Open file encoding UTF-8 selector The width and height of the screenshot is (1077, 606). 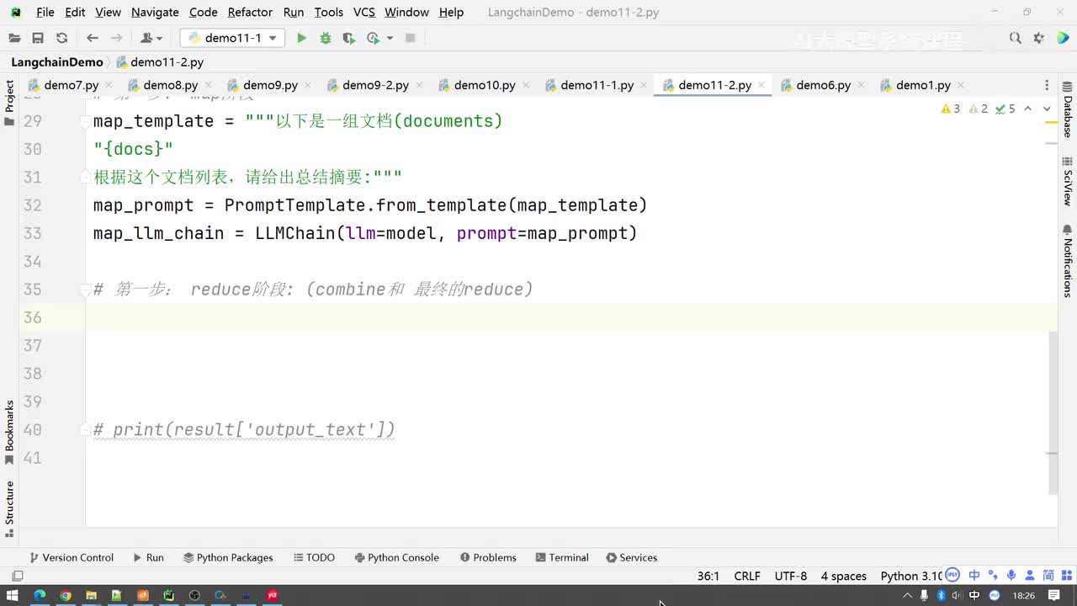tap(791, 576)
